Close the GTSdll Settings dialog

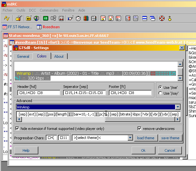182,48
